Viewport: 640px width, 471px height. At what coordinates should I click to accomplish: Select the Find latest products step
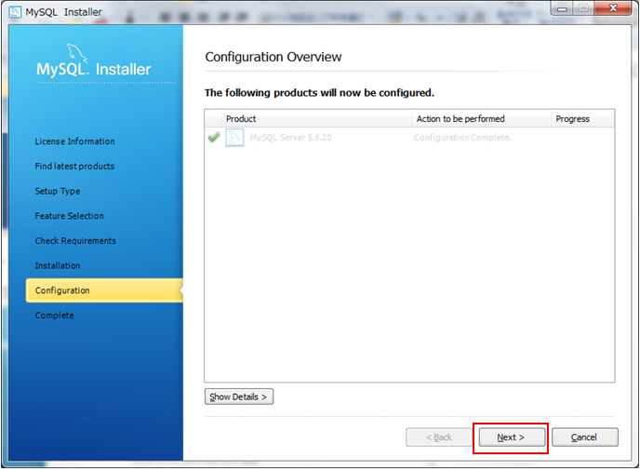(74, 167)
